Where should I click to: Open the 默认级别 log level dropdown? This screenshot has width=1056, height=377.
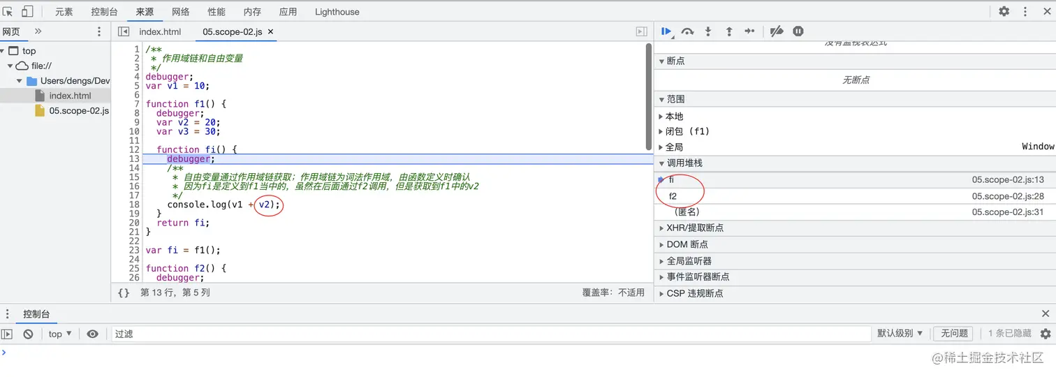pyautogui.click(x=900, y=334)
